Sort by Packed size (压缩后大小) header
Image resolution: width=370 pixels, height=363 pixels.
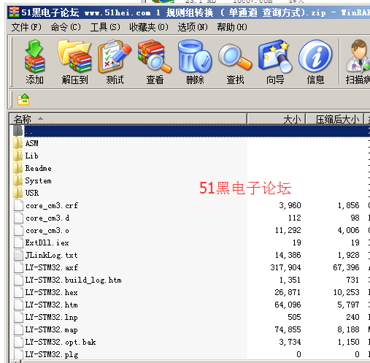334,119
